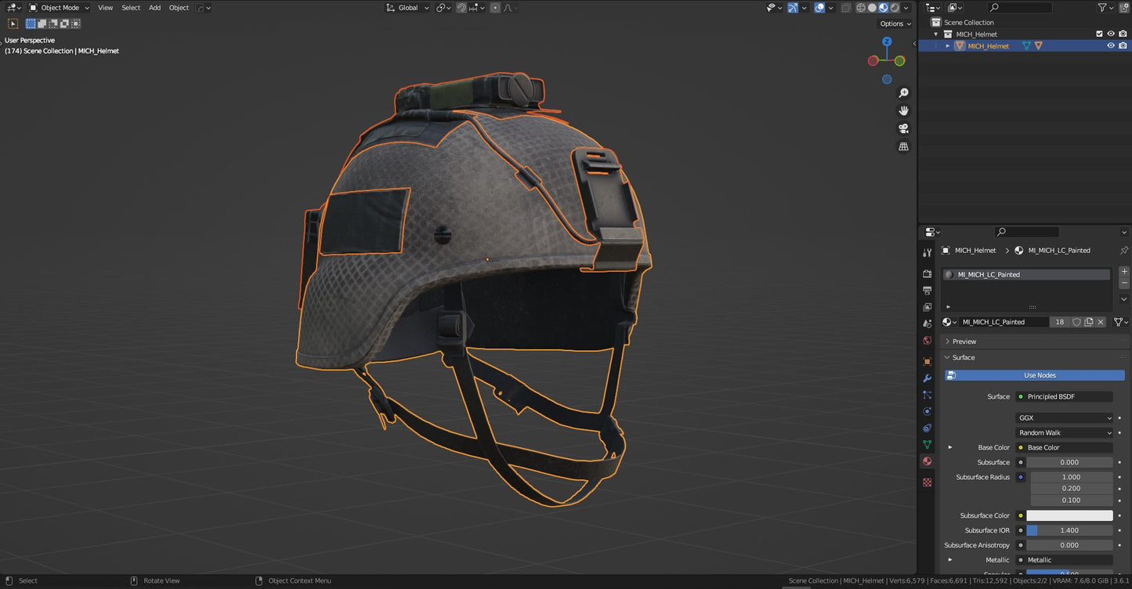Viewport: 1132px width, 589px height.
Task: Open the Object Mode dropdown
Action: pos(59,7)
